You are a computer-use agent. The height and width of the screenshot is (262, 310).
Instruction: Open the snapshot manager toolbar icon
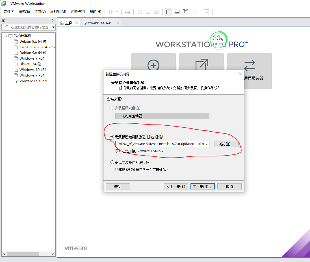(157, 12)
